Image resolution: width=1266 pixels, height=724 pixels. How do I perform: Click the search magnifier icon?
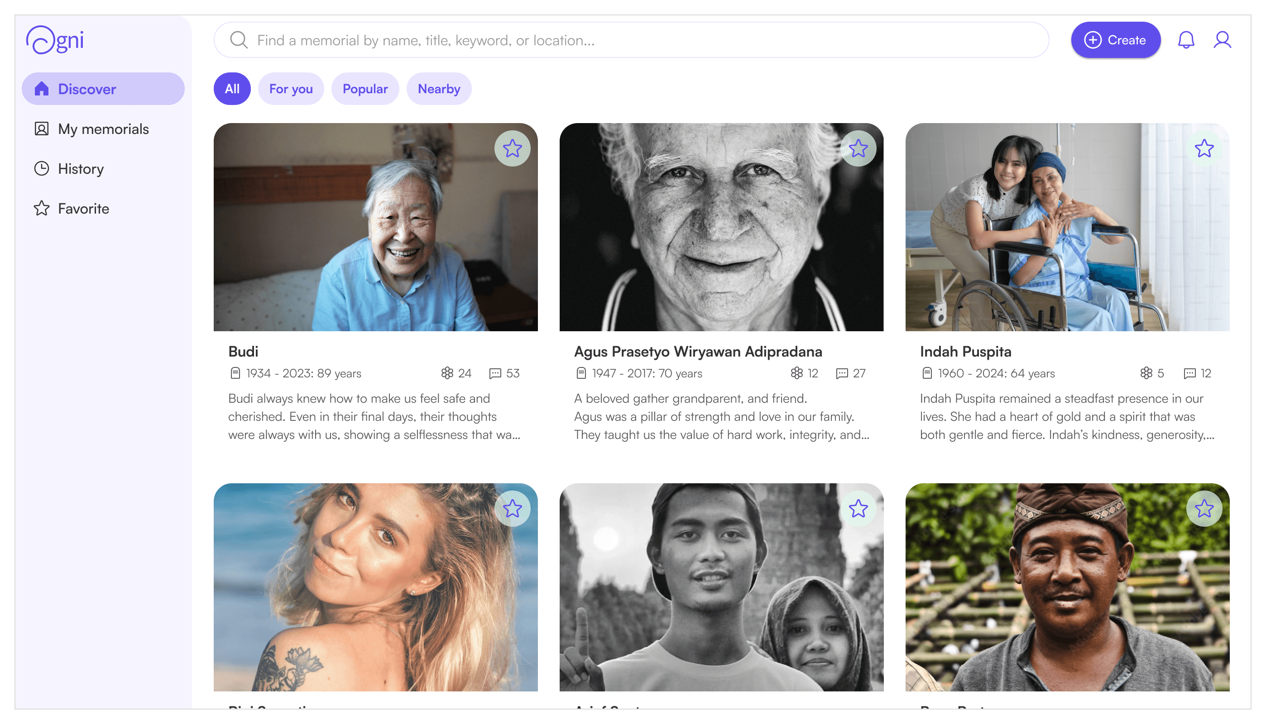[x=239, y=40]
